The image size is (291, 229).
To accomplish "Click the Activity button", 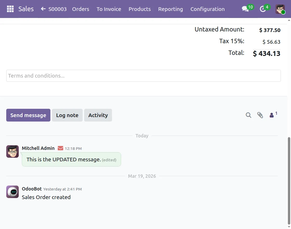I will pos(98,115).
